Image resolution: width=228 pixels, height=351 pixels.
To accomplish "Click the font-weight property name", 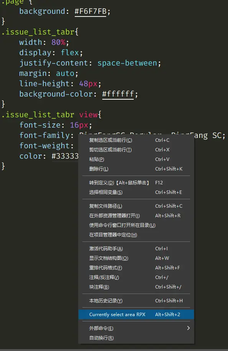I will [44, 146].
